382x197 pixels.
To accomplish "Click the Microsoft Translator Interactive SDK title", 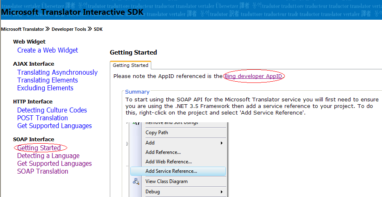I will click(73, 12).
